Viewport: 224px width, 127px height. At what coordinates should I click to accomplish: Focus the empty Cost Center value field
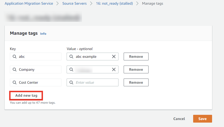pyautogui.click(x=95, y=82)
